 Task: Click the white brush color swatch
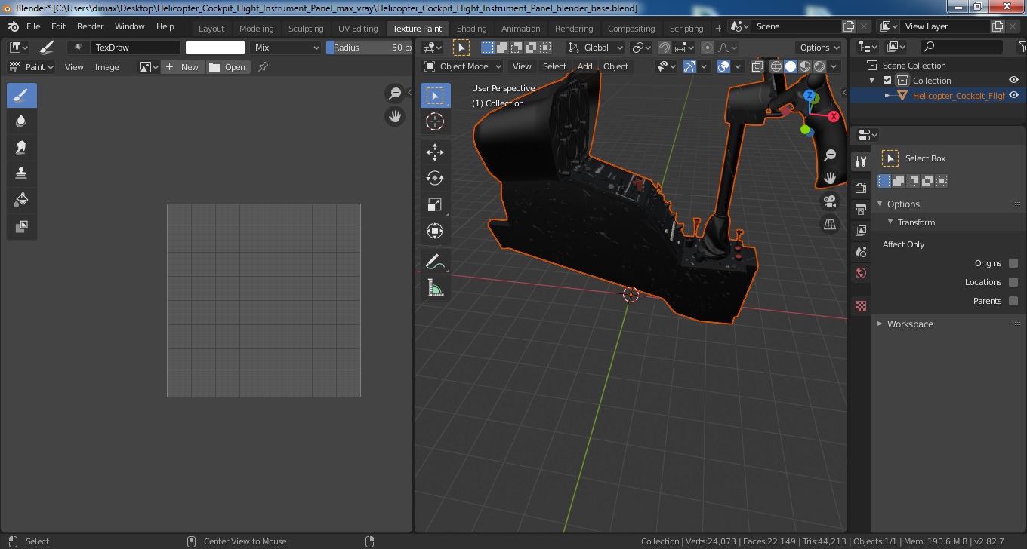click(x=215, y=48)
